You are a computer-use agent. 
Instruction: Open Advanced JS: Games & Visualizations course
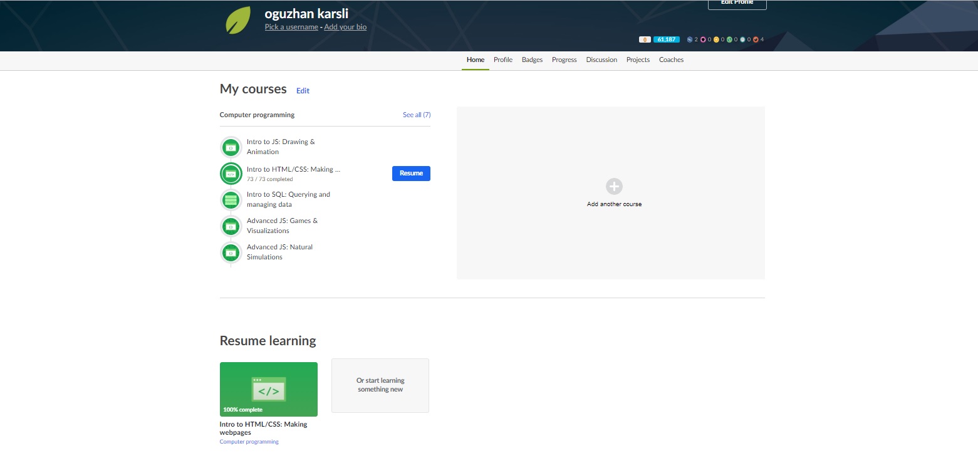[x=282, y=226]
